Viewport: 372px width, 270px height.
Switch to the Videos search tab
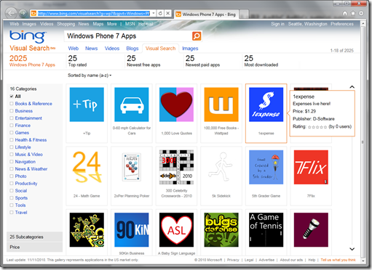click(112, 49)
